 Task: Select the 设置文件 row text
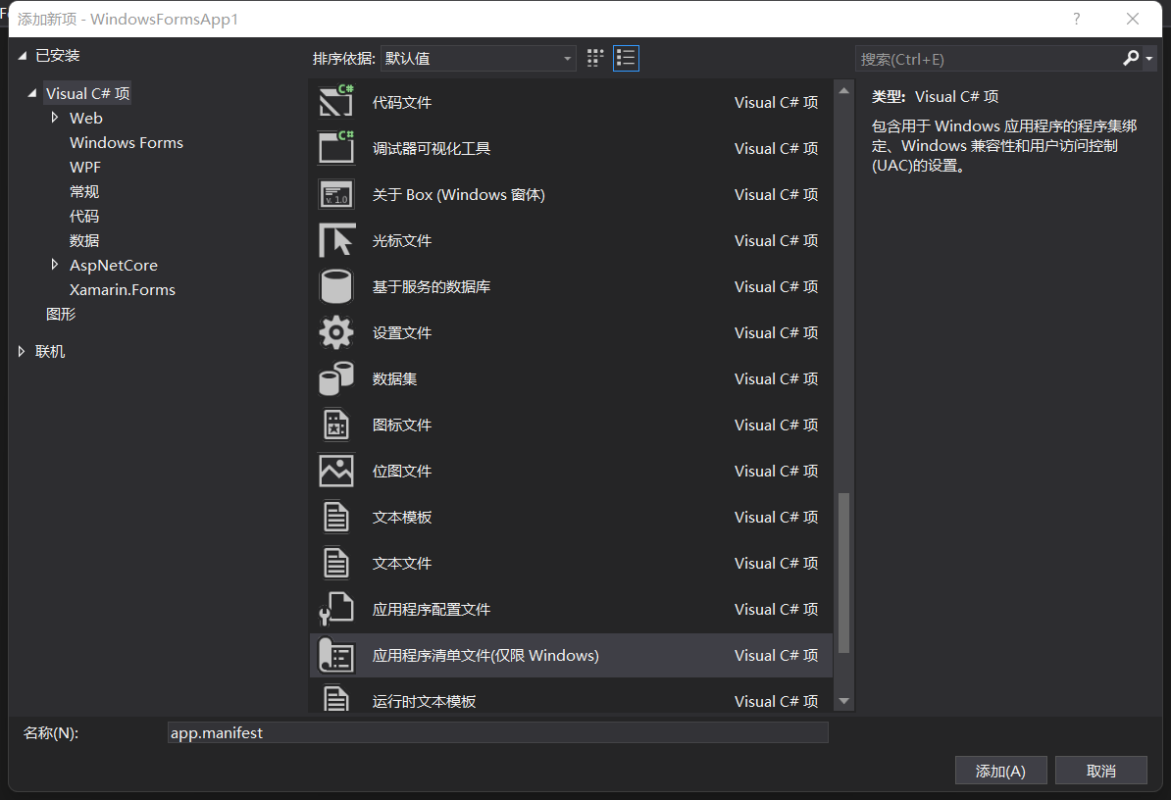pyautogui.click(x=402, y=332)
